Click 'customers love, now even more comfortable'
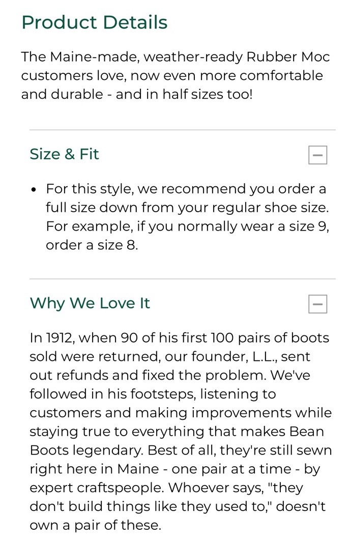Viewport: 349px width, 541px height. click(x=172, y=76)
